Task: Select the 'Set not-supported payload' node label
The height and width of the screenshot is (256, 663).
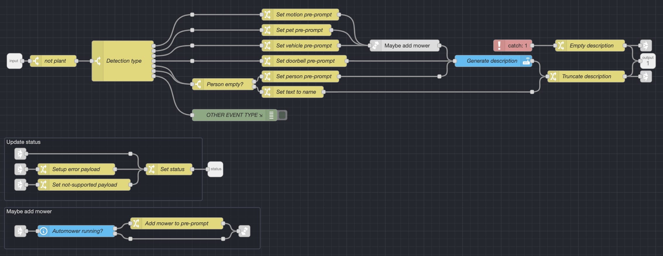Action: coord(85,185)
